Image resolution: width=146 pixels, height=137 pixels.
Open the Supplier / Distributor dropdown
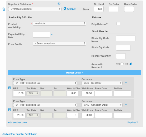[x=35, y=9]
